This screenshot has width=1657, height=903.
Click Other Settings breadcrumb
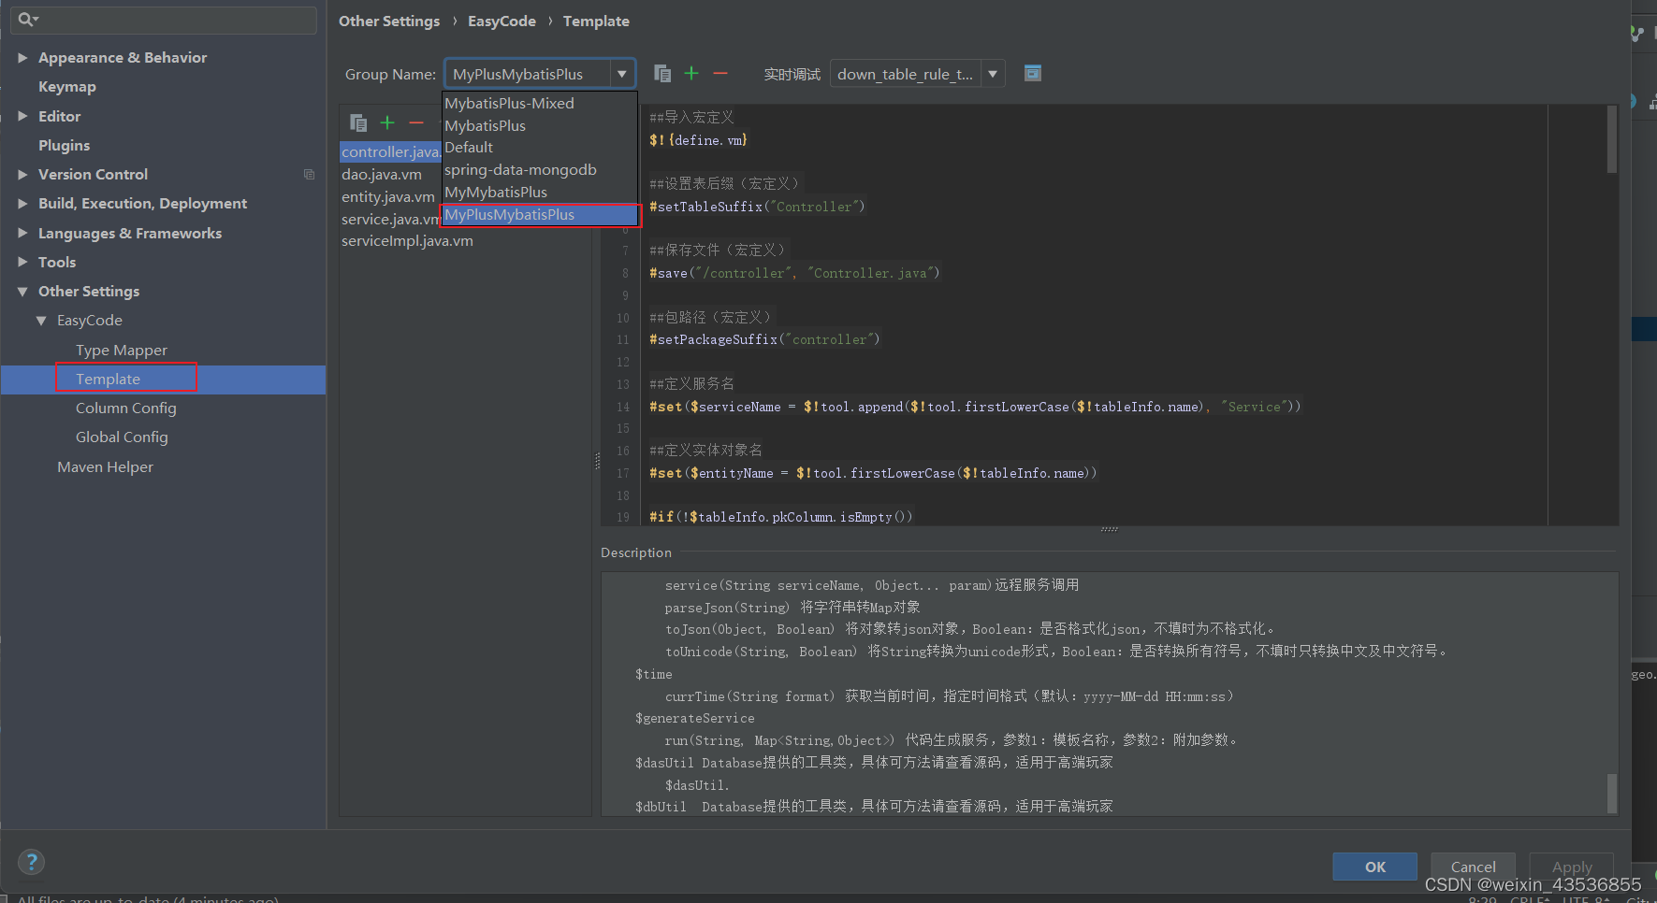coord(389,21)
